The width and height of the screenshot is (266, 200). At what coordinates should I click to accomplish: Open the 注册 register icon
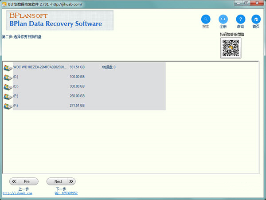223,20
